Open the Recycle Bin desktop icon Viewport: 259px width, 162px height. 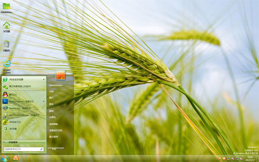pos(6,46)
